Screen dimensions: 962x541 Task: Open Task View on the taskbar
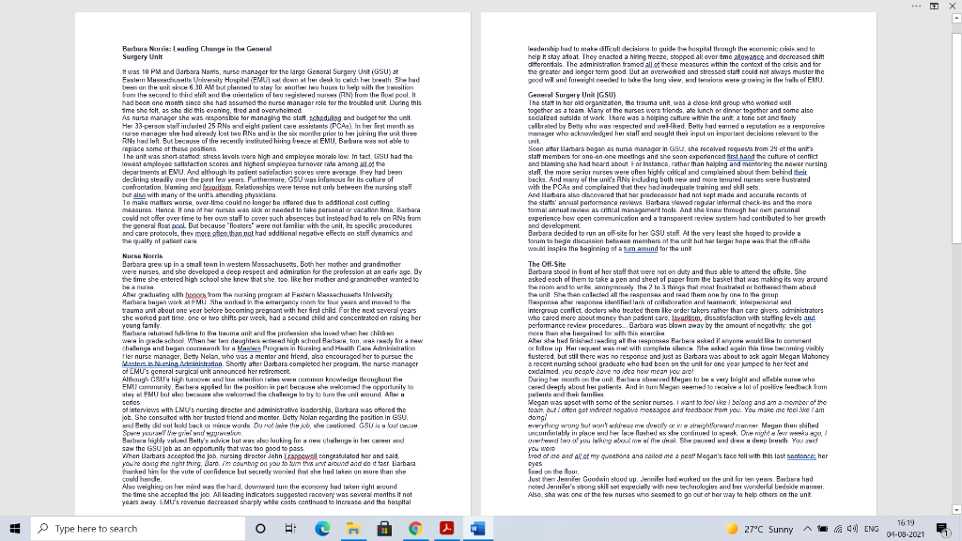[x=291, y=528]
